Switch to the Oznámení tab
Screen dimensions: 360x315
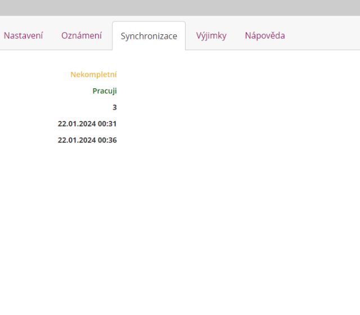[x=82, y=35]
